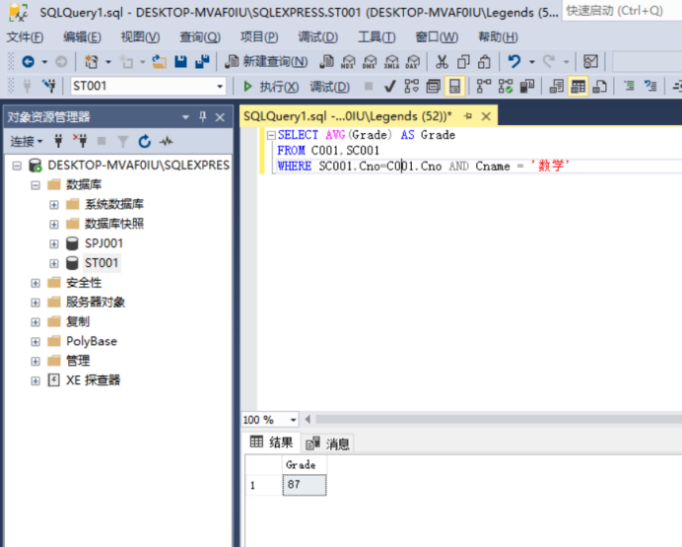Screen dimensions: 682x547
Task: Toggle Include Live Query Statistics
Action: click(x=506, y=87)
